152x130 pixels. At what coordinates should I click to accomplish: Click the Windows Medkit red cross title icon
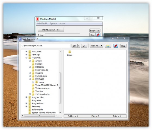[37, 19]
